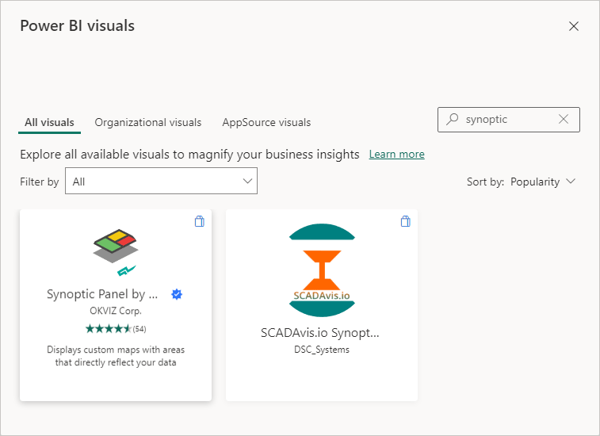Click the magnifier icon in the search box
Viewport: 600px width, 436px height.
coord(453,120)
